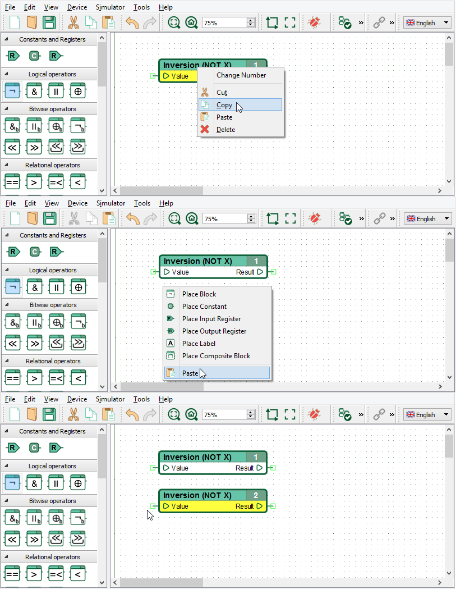Image resolution: width=456 pixels, height=589 pixels.
Task: Pick bitwise XOR block in middle window palette
Action: point(57,322)
